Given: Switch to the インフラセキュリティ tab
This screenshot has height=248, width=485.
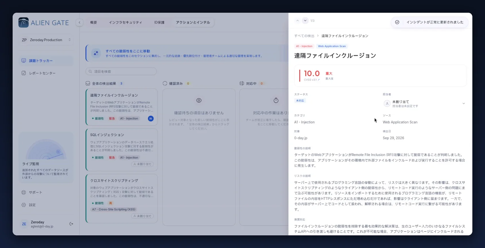Looking at the screenshot, I should coord(126,22).
